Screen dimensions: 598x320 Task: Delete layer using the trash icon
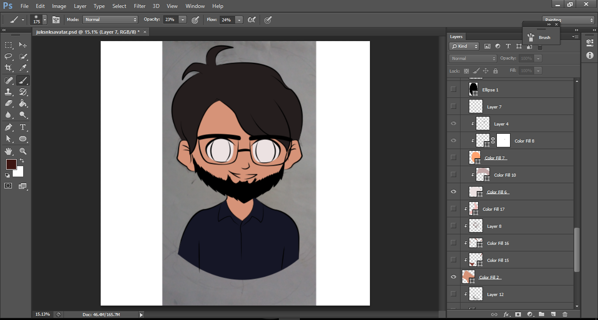(x=565, y=314)
